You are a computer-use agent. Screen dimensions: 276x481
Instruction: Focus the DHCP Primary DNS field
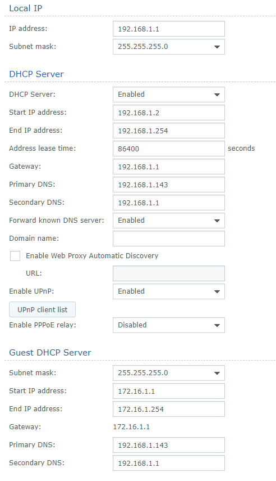click(169, 185)
